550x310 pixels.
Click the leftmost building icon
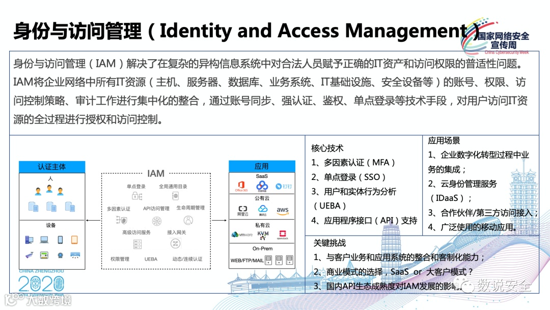click(33, 206)
